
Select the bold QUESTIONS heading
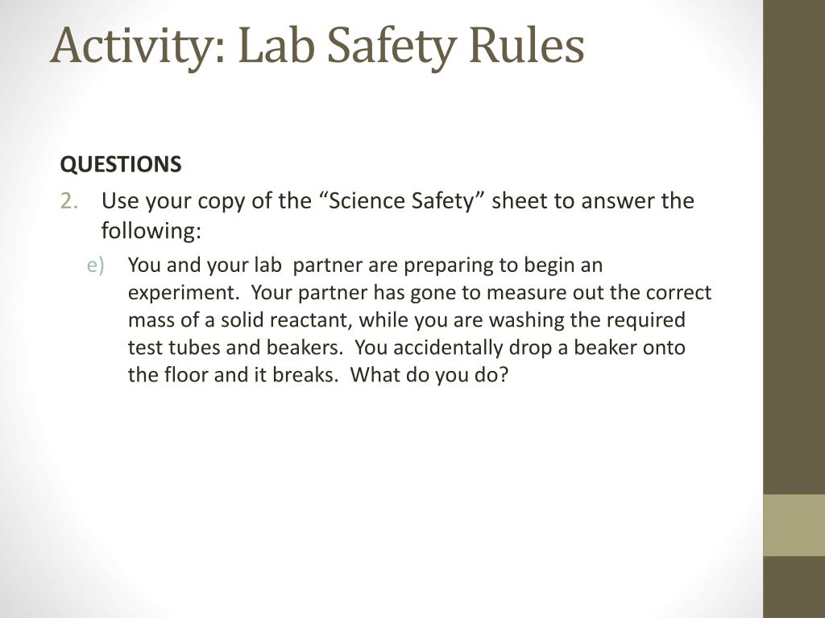(x=121, y=164)
